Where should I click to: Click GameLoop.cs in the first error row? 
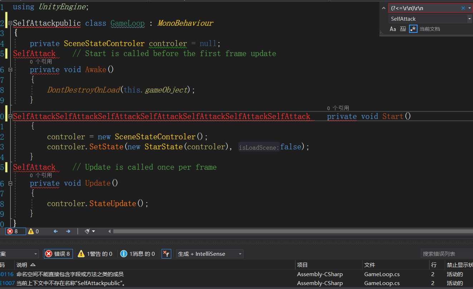(382, 274)
